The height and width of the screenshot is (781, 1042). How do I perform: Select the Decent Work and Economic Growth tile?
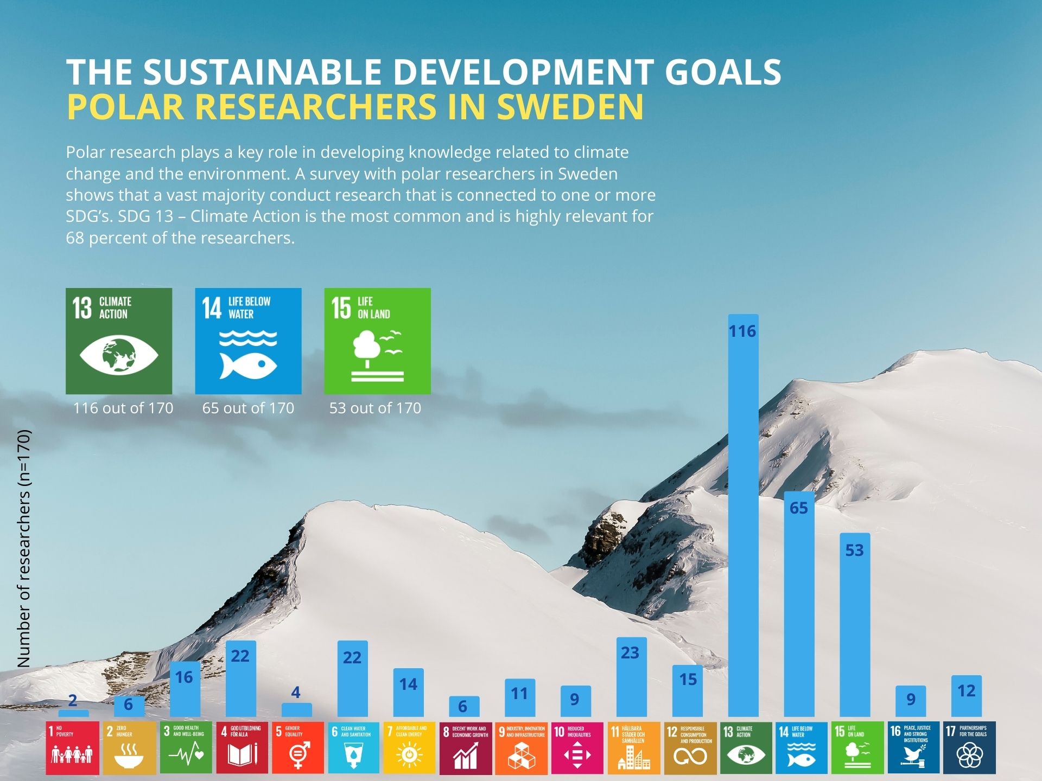pos(465,747)
